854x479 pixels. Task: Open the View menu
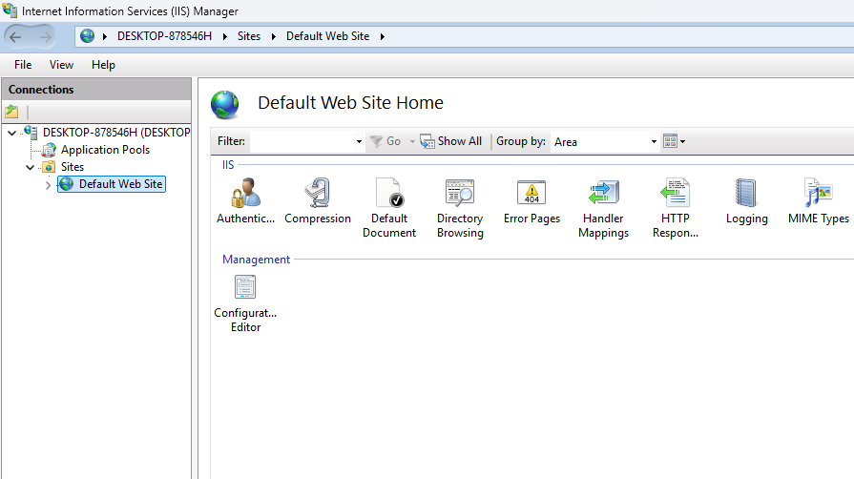pyautogui.click(x=61, y=65)
